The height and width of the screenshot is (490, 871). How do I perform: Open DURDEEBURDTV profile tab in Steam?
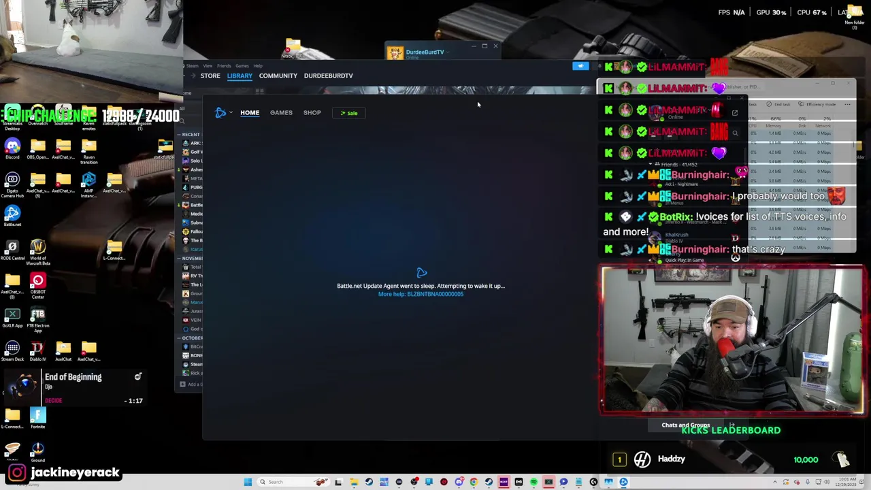click(328, 76)
